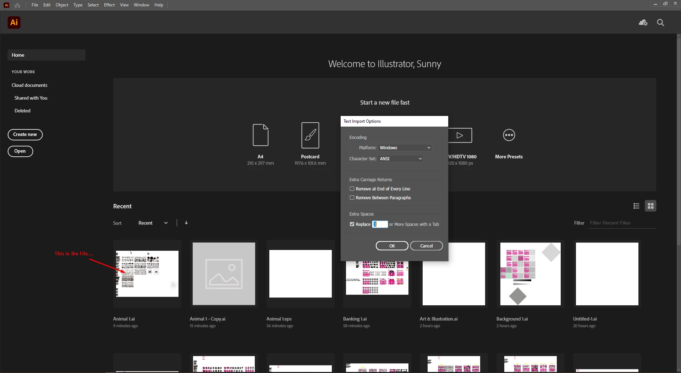681x373 pixels.
Task: Open the Platform dropdown set to Windows
Action: (405, 147)
